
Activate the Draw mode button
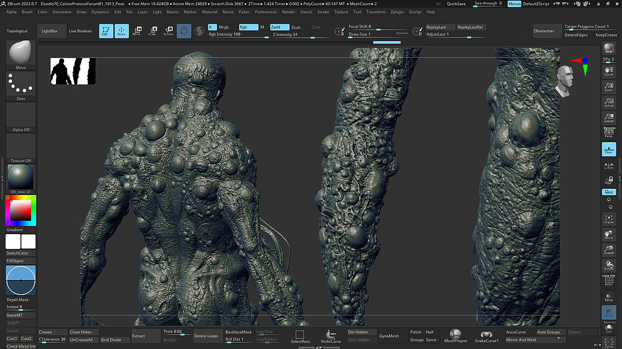pos(122,31)
